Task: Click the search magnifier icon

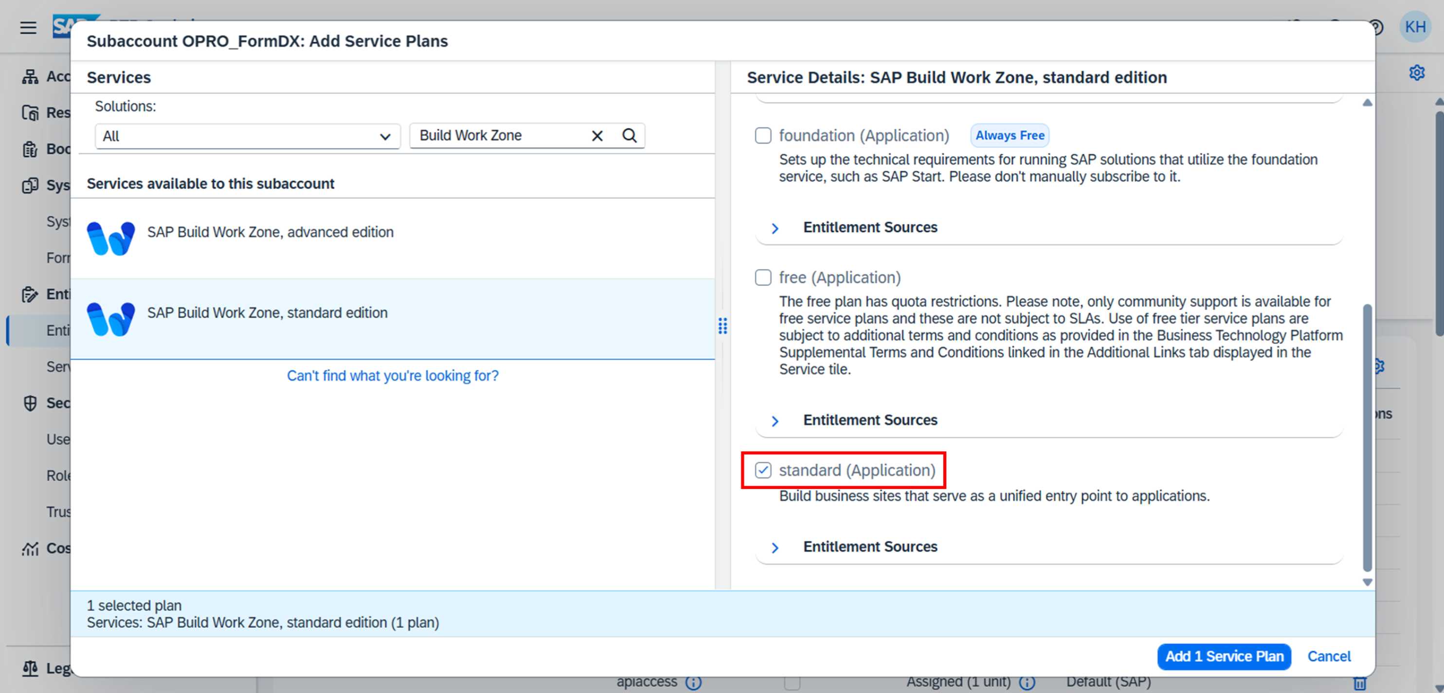Action: point(630,136)
